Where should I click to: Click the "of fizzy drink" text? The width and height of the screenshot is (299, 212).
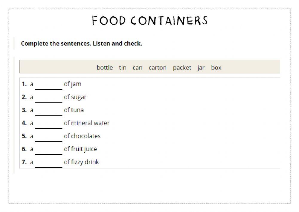81,162
